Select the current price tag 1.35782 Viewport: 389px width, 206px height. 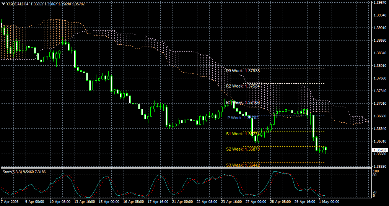click(380, 150)
